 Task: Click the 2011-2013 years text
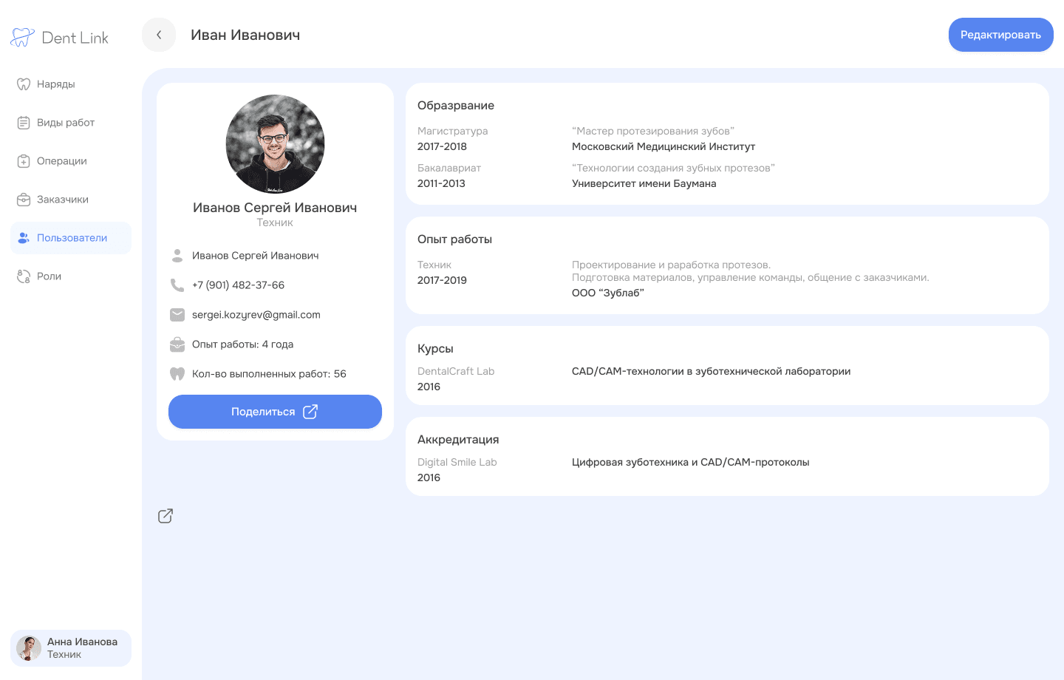click(x=441, y=183)
